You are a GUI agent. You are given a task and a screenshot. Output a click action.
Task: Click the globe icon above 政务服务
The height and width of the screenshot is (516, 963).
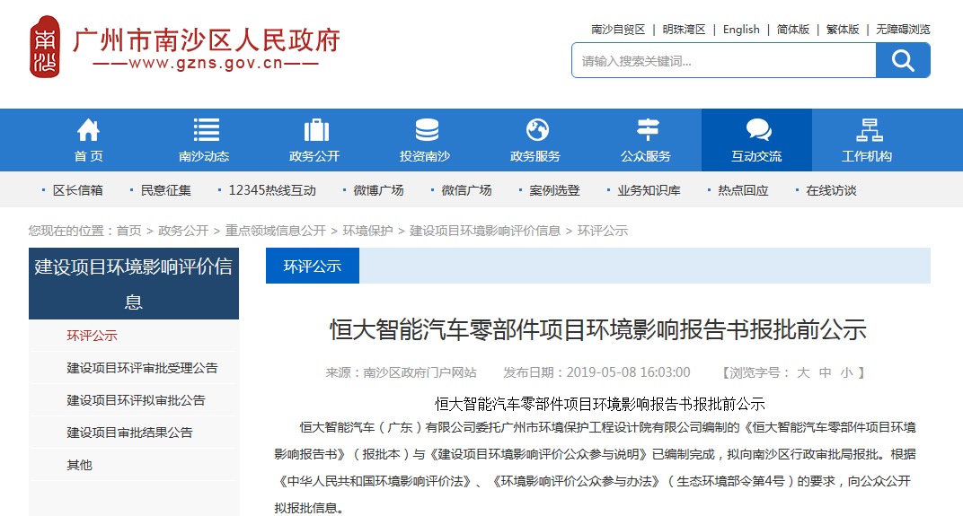pos(537,129)
